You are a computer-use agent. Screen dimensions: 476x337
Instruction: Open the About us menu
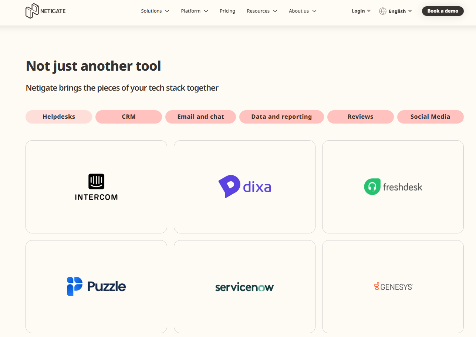[x=302, y=11]
